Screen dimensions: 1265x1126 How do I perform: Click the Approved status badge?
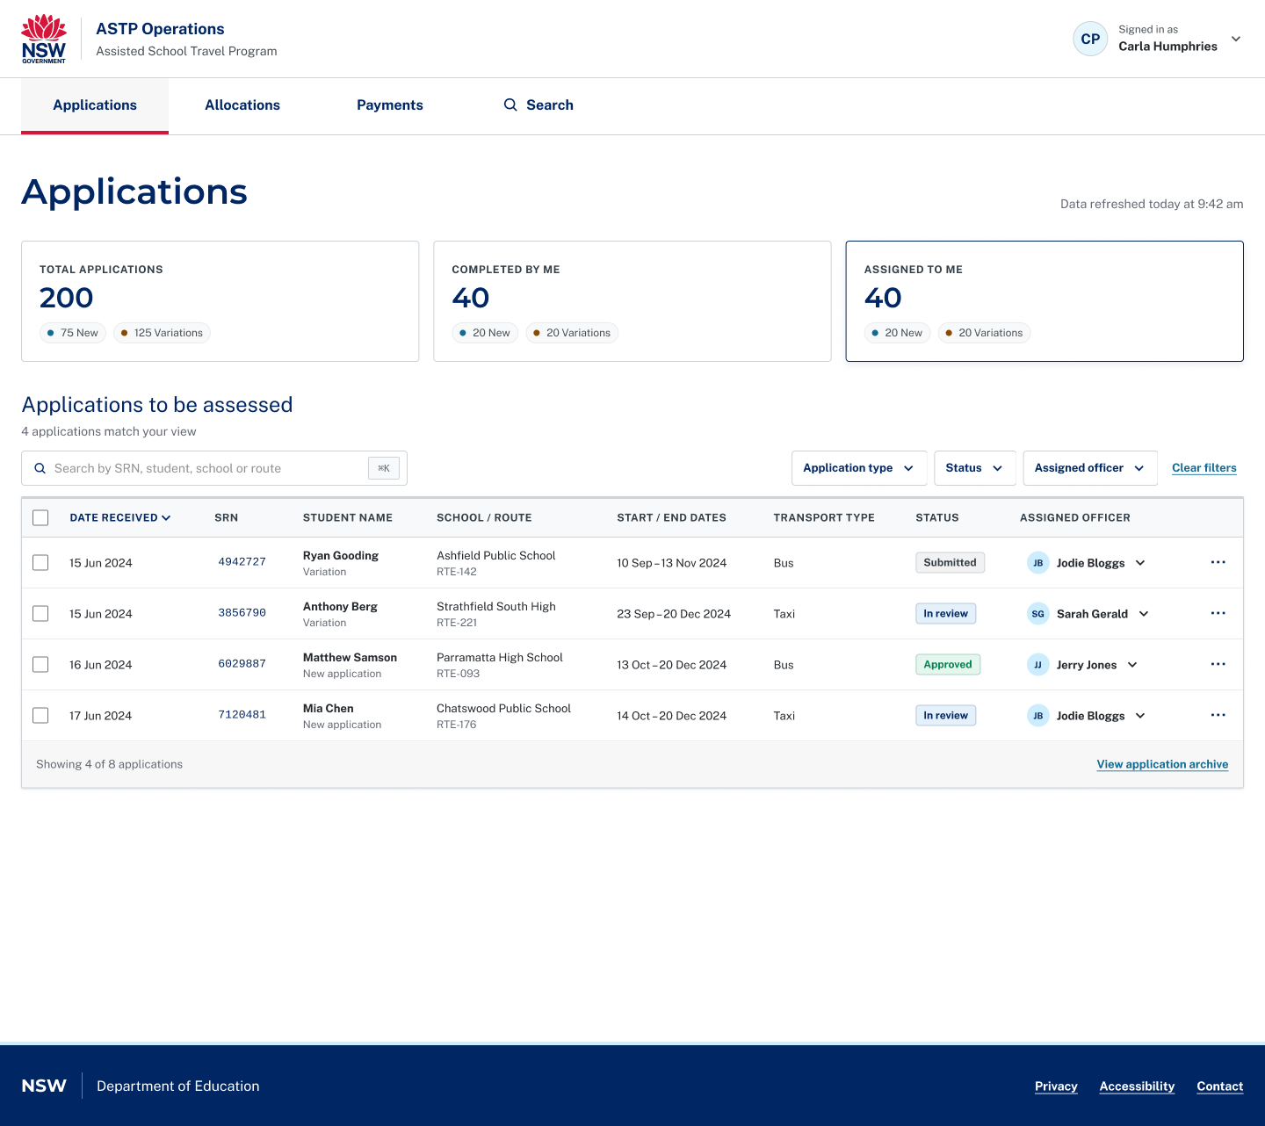pos(948,665)
